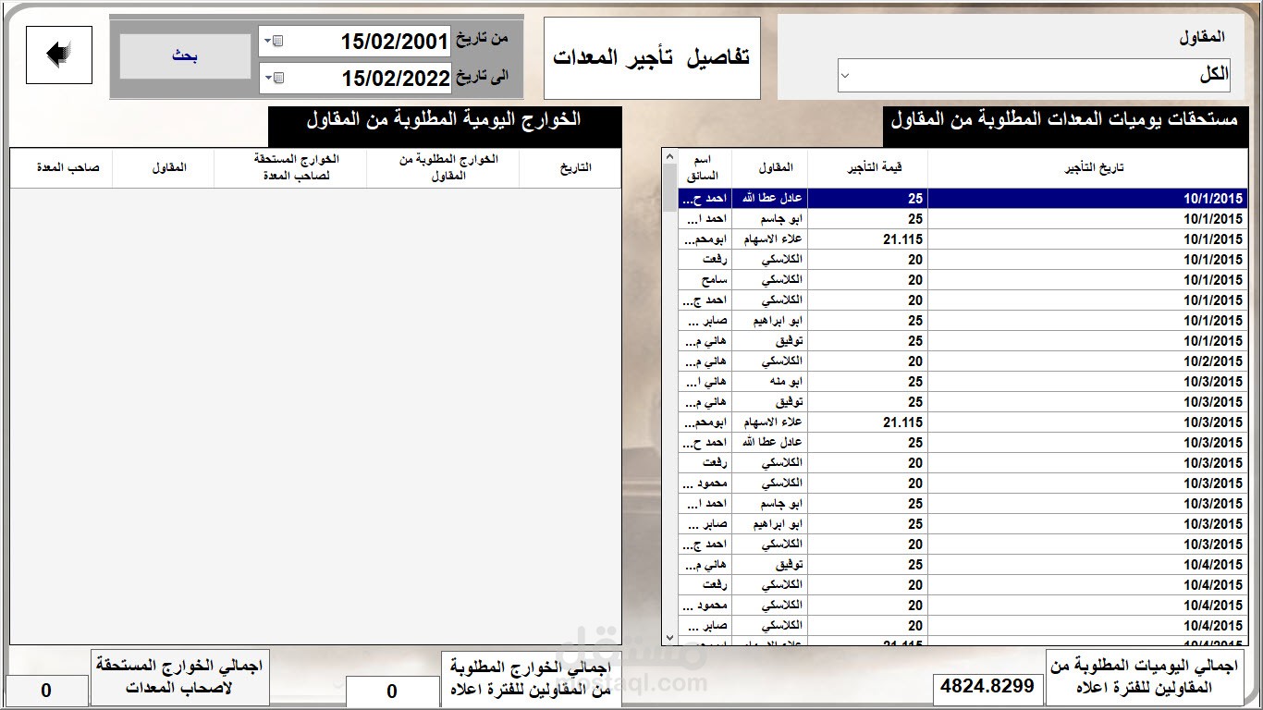Viewport: 1263px width, 710px height.
Task: Click the total contractor expenses field showing 0
Action: (392, 692)
